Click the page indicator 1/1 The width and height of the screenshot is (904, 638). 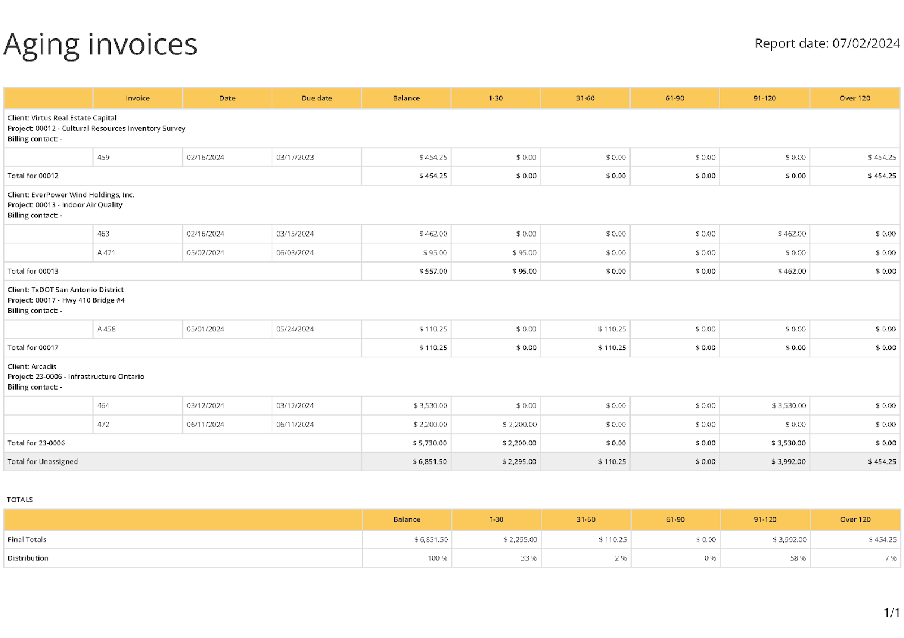tap(891, 613)
